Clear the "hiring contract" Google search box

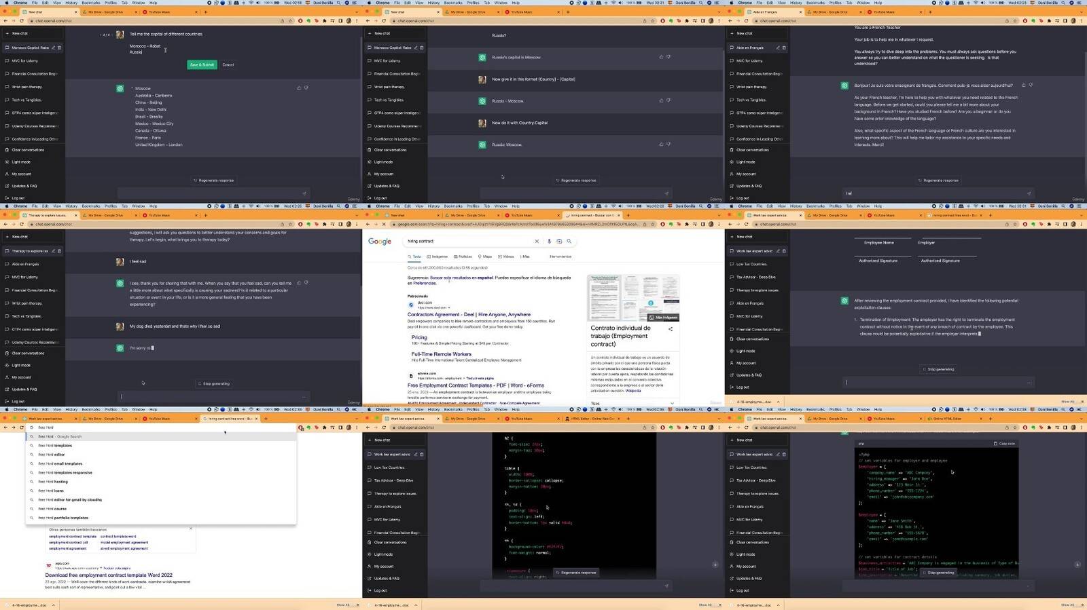click(537, 241)
